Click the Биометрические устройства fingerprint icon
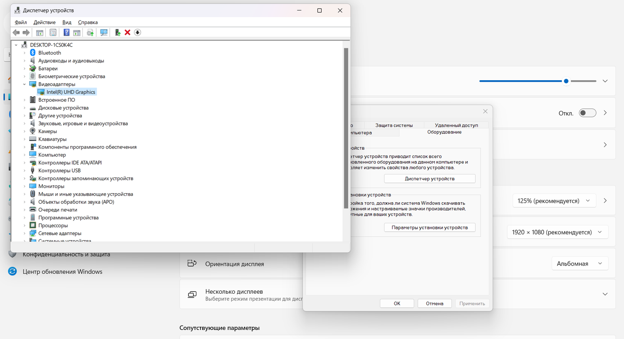 pyautogui.click(x=33, y=76)
